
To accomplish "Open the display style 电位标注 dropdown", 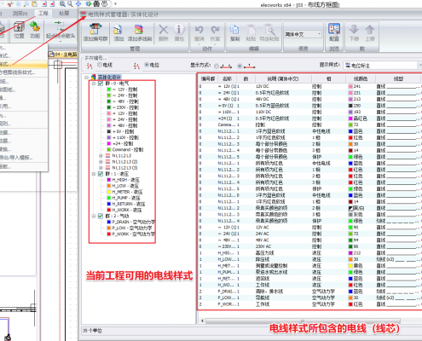I will click(x=382, y=66).
